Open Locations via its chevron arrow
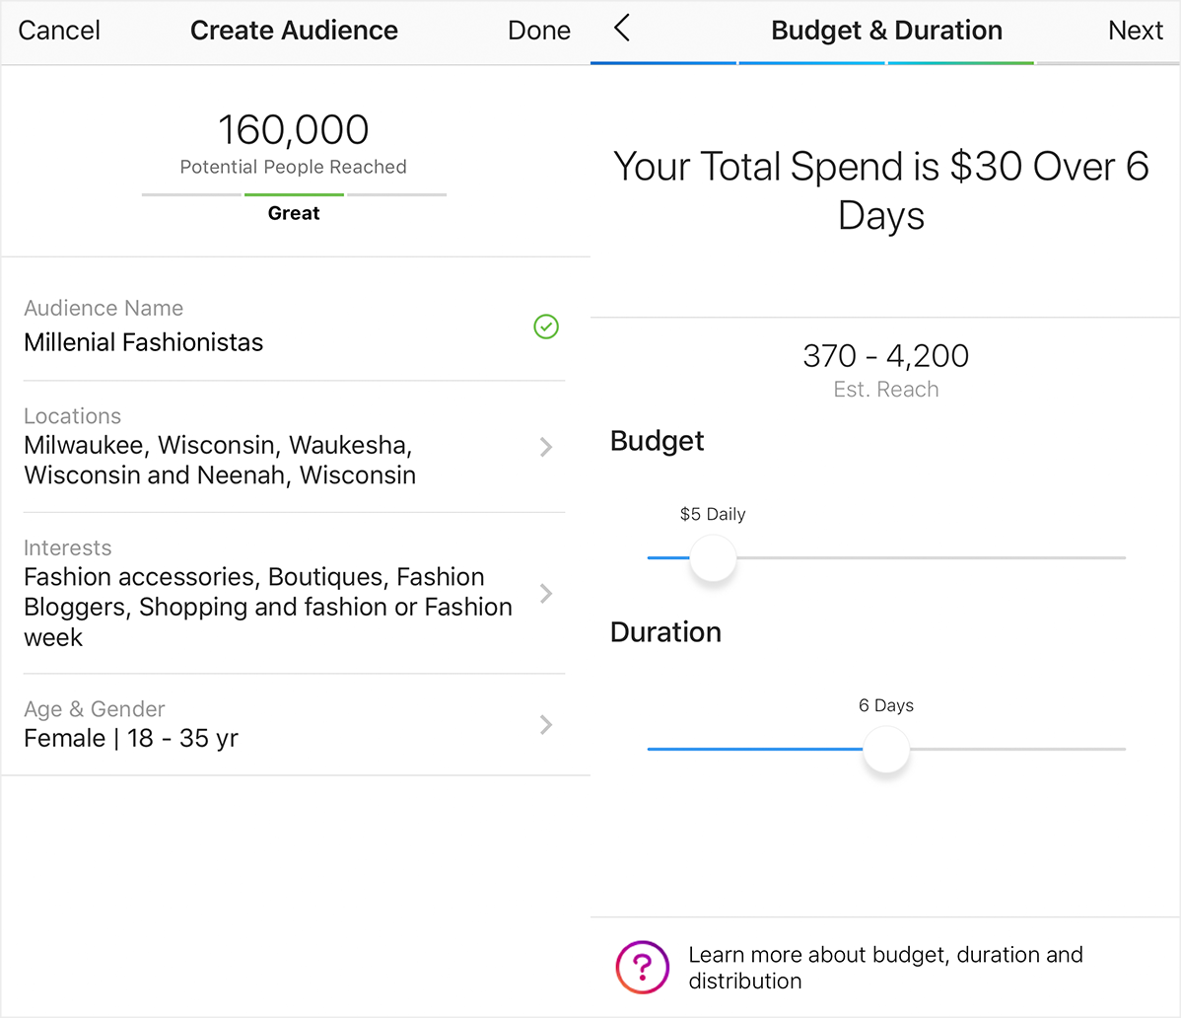This screenshot has width=1181, height=1018. tap(546, 447)
